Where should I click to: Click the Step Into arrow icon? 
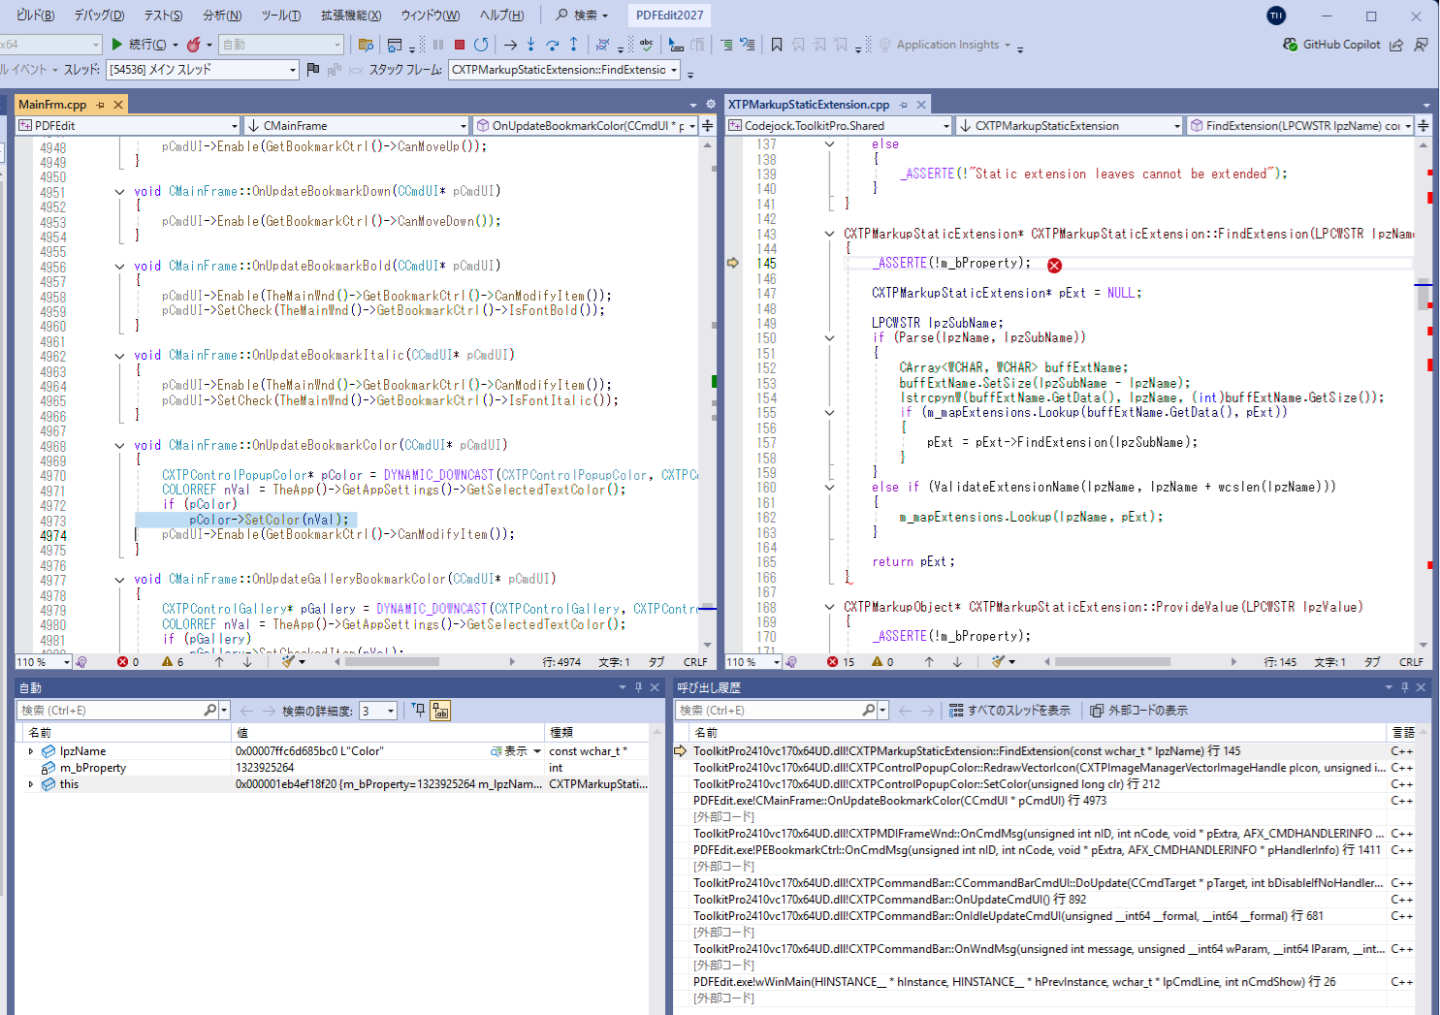click(x=531, y=45)
